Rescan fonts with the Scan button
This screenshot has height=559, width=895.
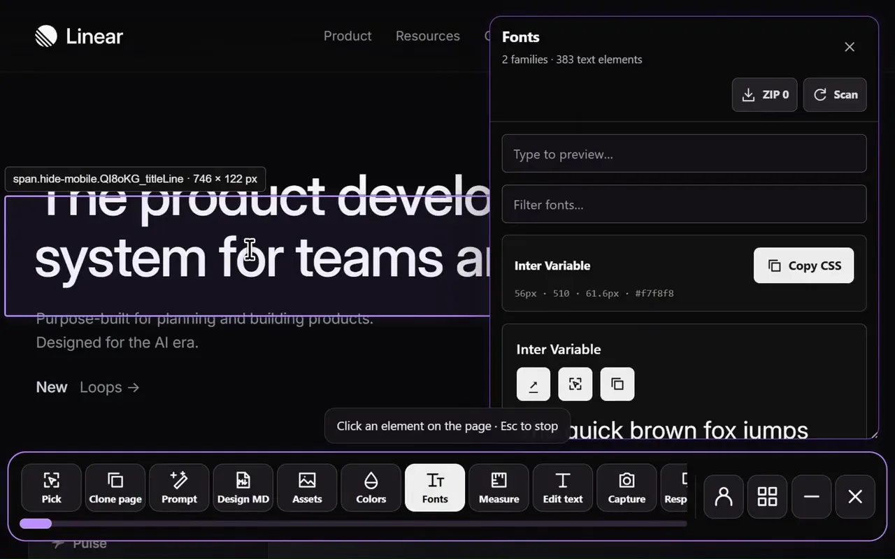click(835, 95)
